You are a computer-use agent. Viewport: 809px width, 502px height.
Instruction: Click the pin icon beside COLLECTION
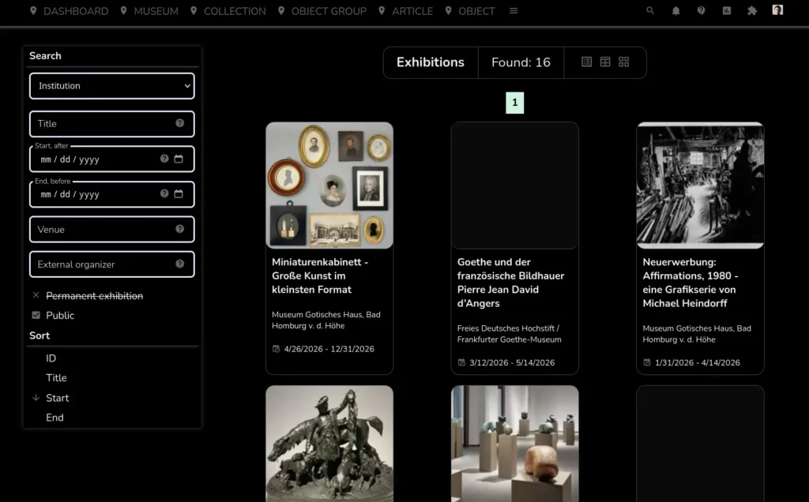pos(194,10)
